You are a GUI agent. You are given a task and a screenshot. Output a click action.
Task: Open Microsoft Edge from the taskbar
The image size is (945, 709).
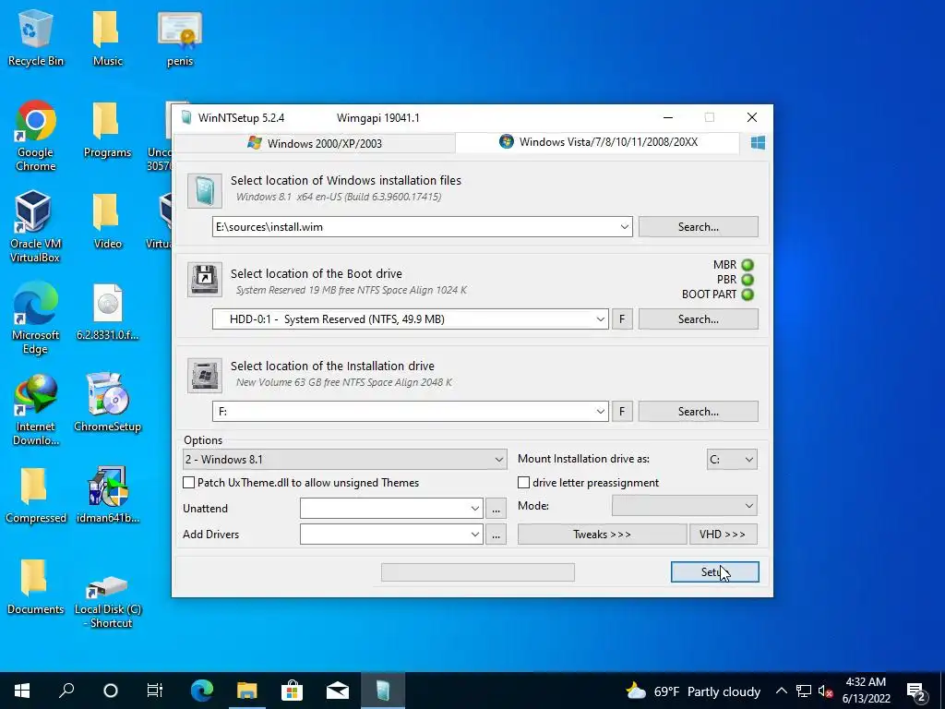(202, 691)
